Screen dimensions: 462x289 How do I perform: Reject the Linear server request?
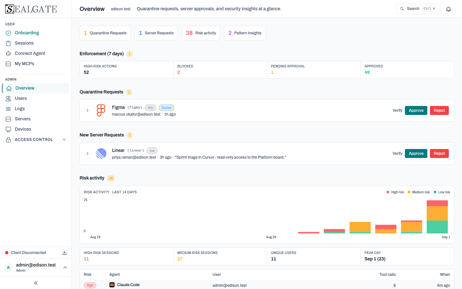439,153
